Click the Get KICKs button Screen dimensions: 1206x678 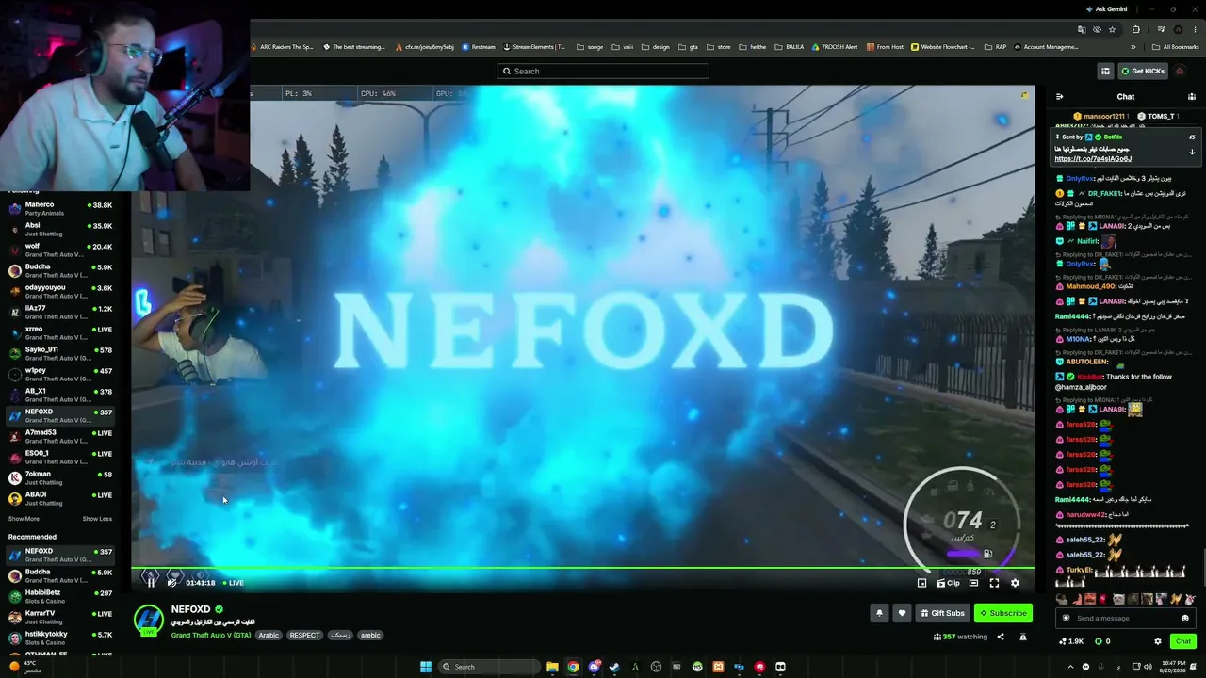(x=1143, y=71)
